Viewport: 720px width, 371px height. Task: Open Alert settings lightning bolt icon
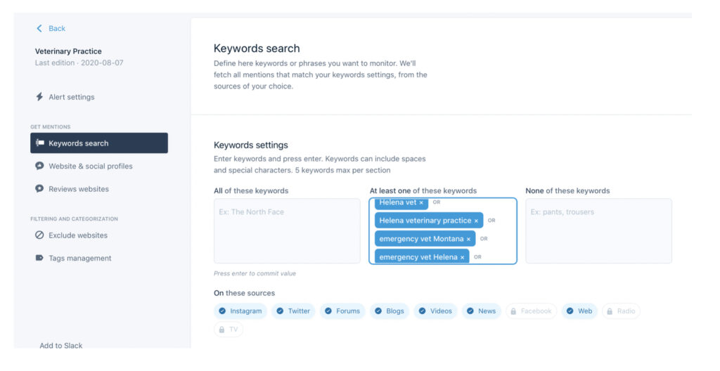click(39, 97)
